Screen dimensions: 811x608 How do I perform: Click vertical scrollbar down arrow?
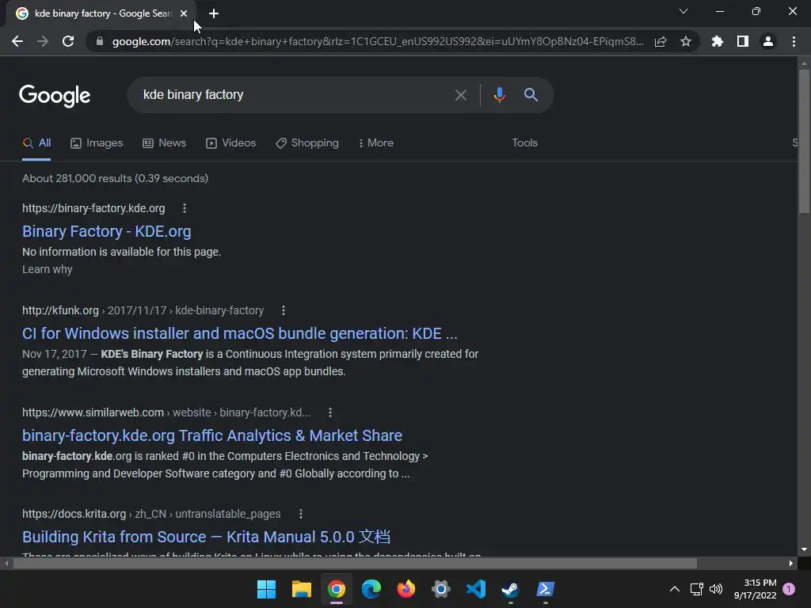pos(804,549)
